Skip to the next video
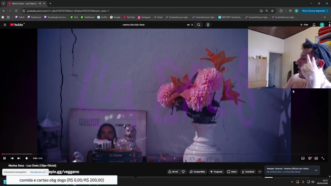The width and height of the screenshot is (331, 186). (19, 158)
